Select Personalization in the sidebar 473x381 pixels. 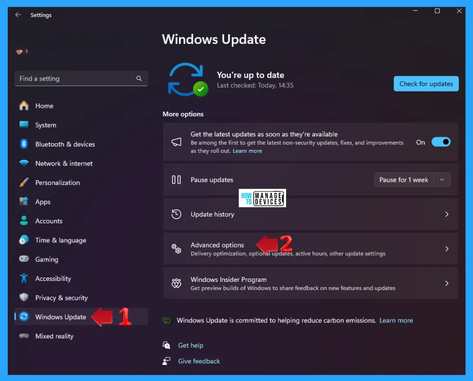[x=81, y=182]
